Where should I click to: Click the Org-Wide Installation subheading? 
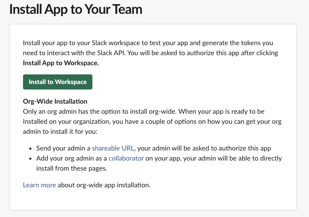[x=55, y=101]
